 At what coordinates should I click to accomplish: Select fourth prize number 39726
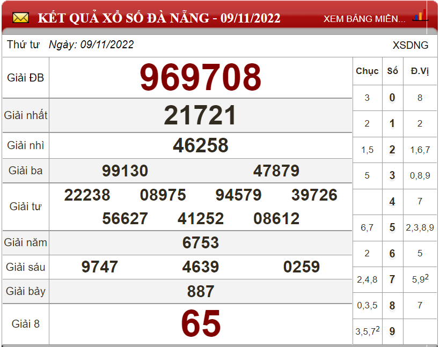[x=314, y=195]
